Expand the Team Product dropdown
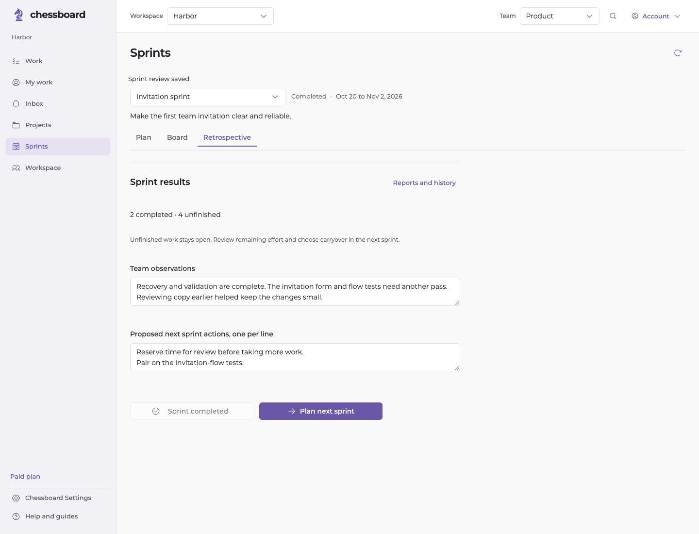 pos(560,16)
